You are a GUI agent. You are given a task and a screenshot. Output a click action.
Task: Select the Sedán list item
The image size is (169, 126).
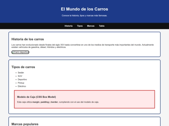[x=21, y=72]
